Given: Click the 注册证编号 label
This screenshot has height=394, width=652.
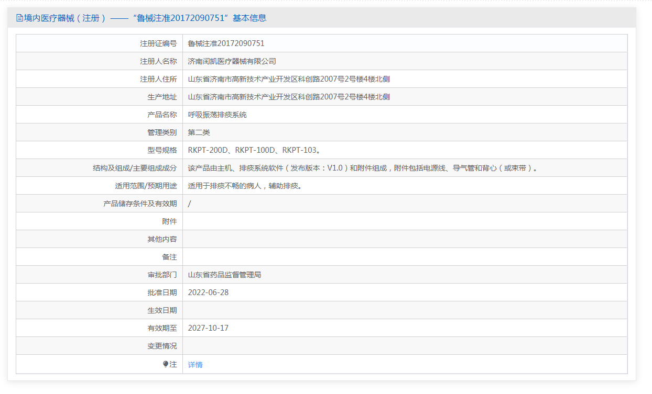Looking at the screenshot, I should (159, 43).
